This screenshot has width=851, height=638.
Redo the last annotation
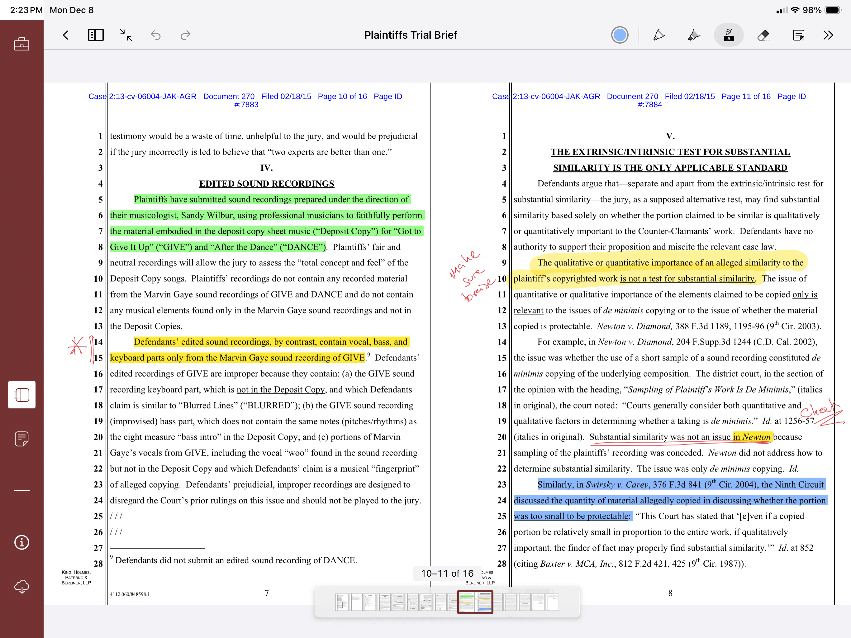coord(185,35)
